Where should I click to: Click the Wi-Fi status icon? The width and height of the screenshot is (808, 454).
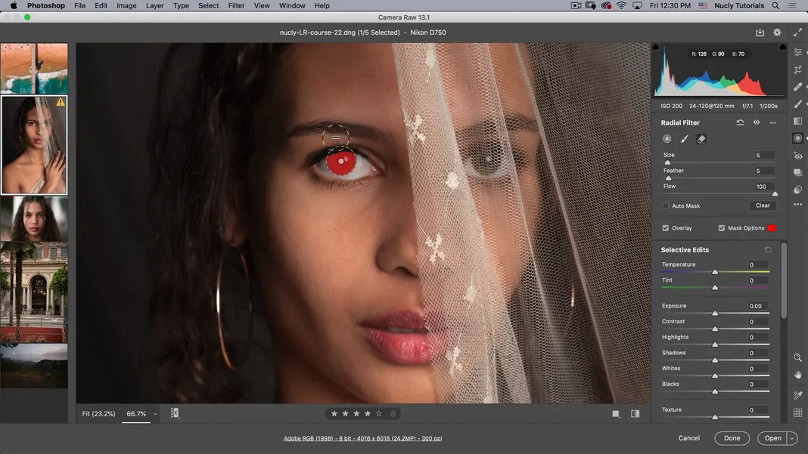coord(621,5)
